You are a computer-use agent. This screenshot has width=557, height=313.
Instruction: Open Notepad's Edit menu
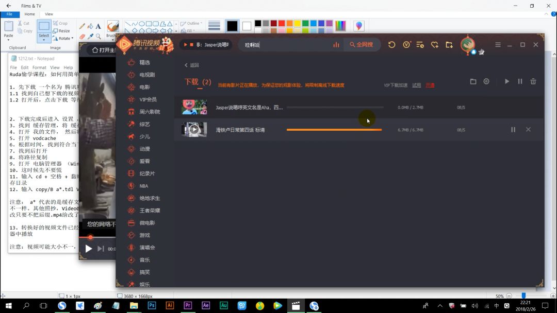point(25,67)
